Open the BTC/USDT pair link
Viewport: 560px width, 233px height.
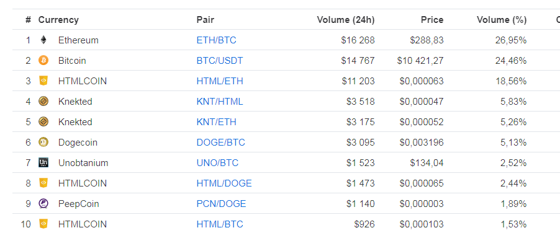click(220, 61)
